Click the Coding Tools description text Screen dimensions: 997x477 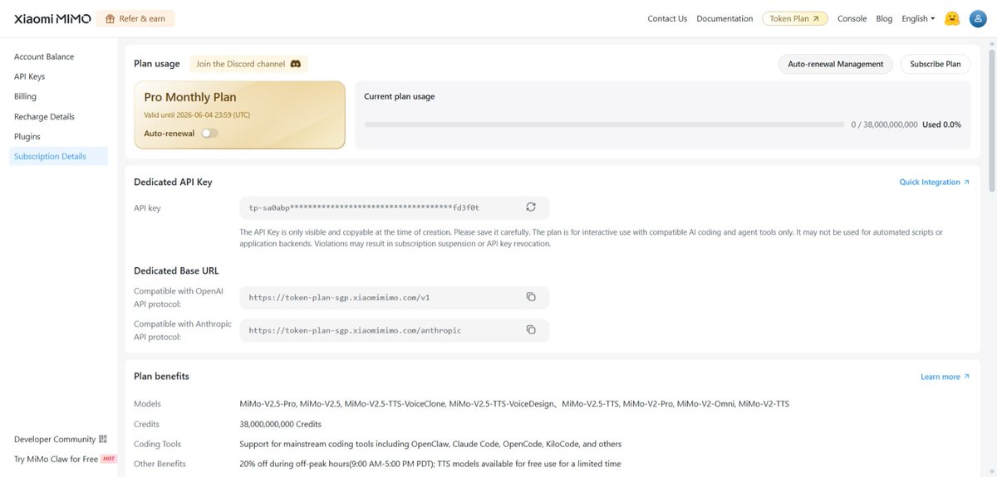pyautogui.click(x=430, y=444)
